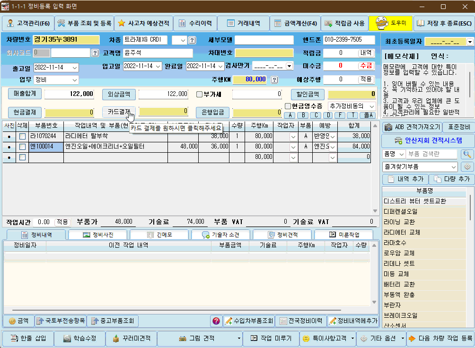Click the red question mark help icon
Screen dimensions: 475x348
pos(216,321)
